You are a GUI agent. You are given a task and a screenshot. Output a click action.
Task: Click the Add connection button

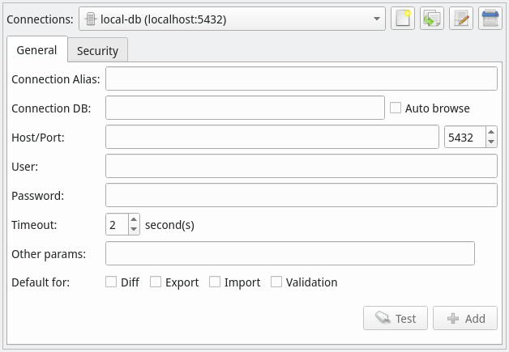[465, 318]
